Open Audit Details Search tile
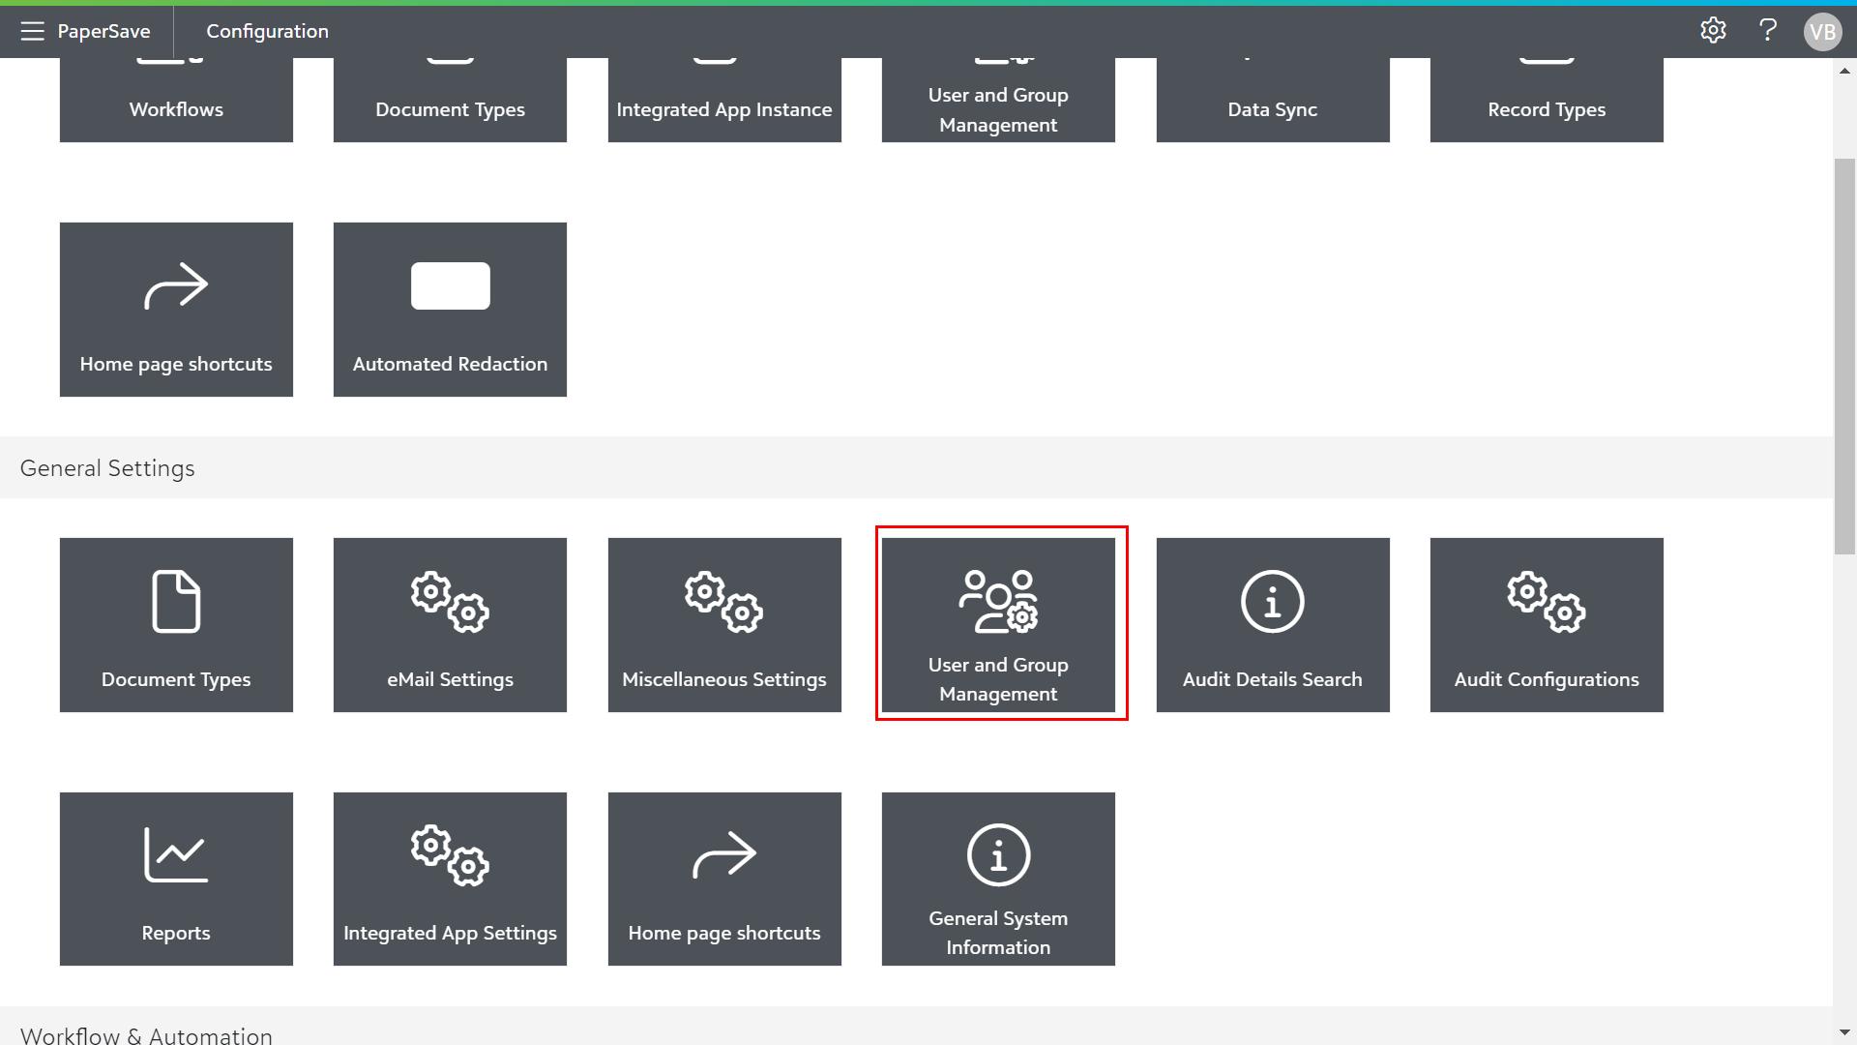This screenshot has height=1045, width=1857. pyautogui.click(x=1272, y=625)
